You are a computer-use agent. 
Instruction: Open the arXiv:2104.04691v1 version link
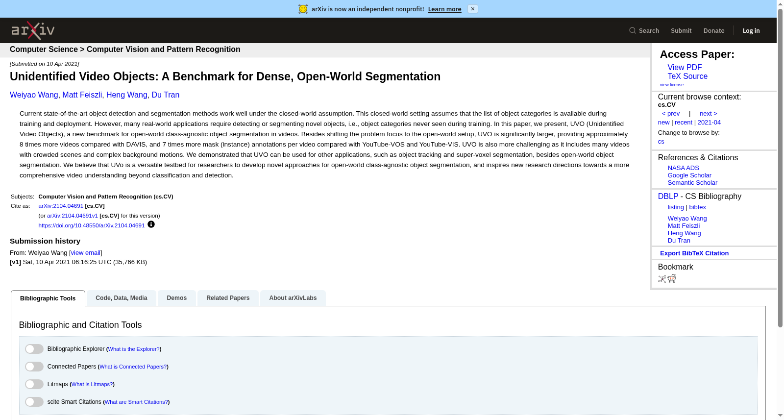tap(73, 216)
